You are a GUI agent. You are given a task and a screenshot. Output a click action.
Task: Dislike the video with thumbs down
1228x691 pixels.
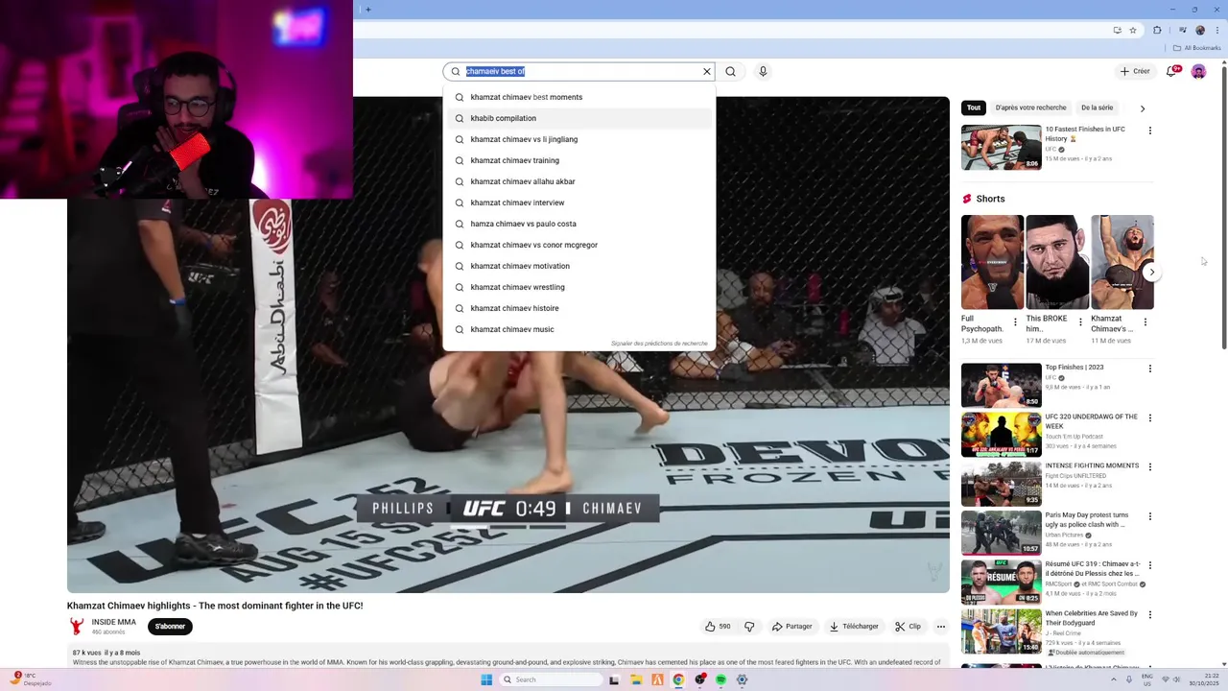tap(749, 627)
